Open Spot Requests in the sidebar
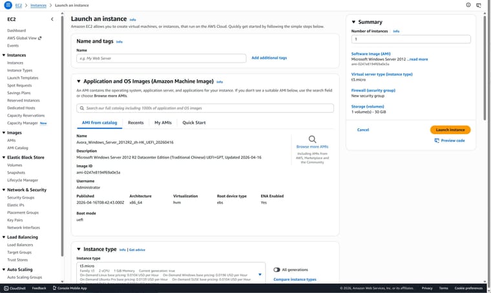The height and width of the screenshot is (293, 491). tap(19, 85)
